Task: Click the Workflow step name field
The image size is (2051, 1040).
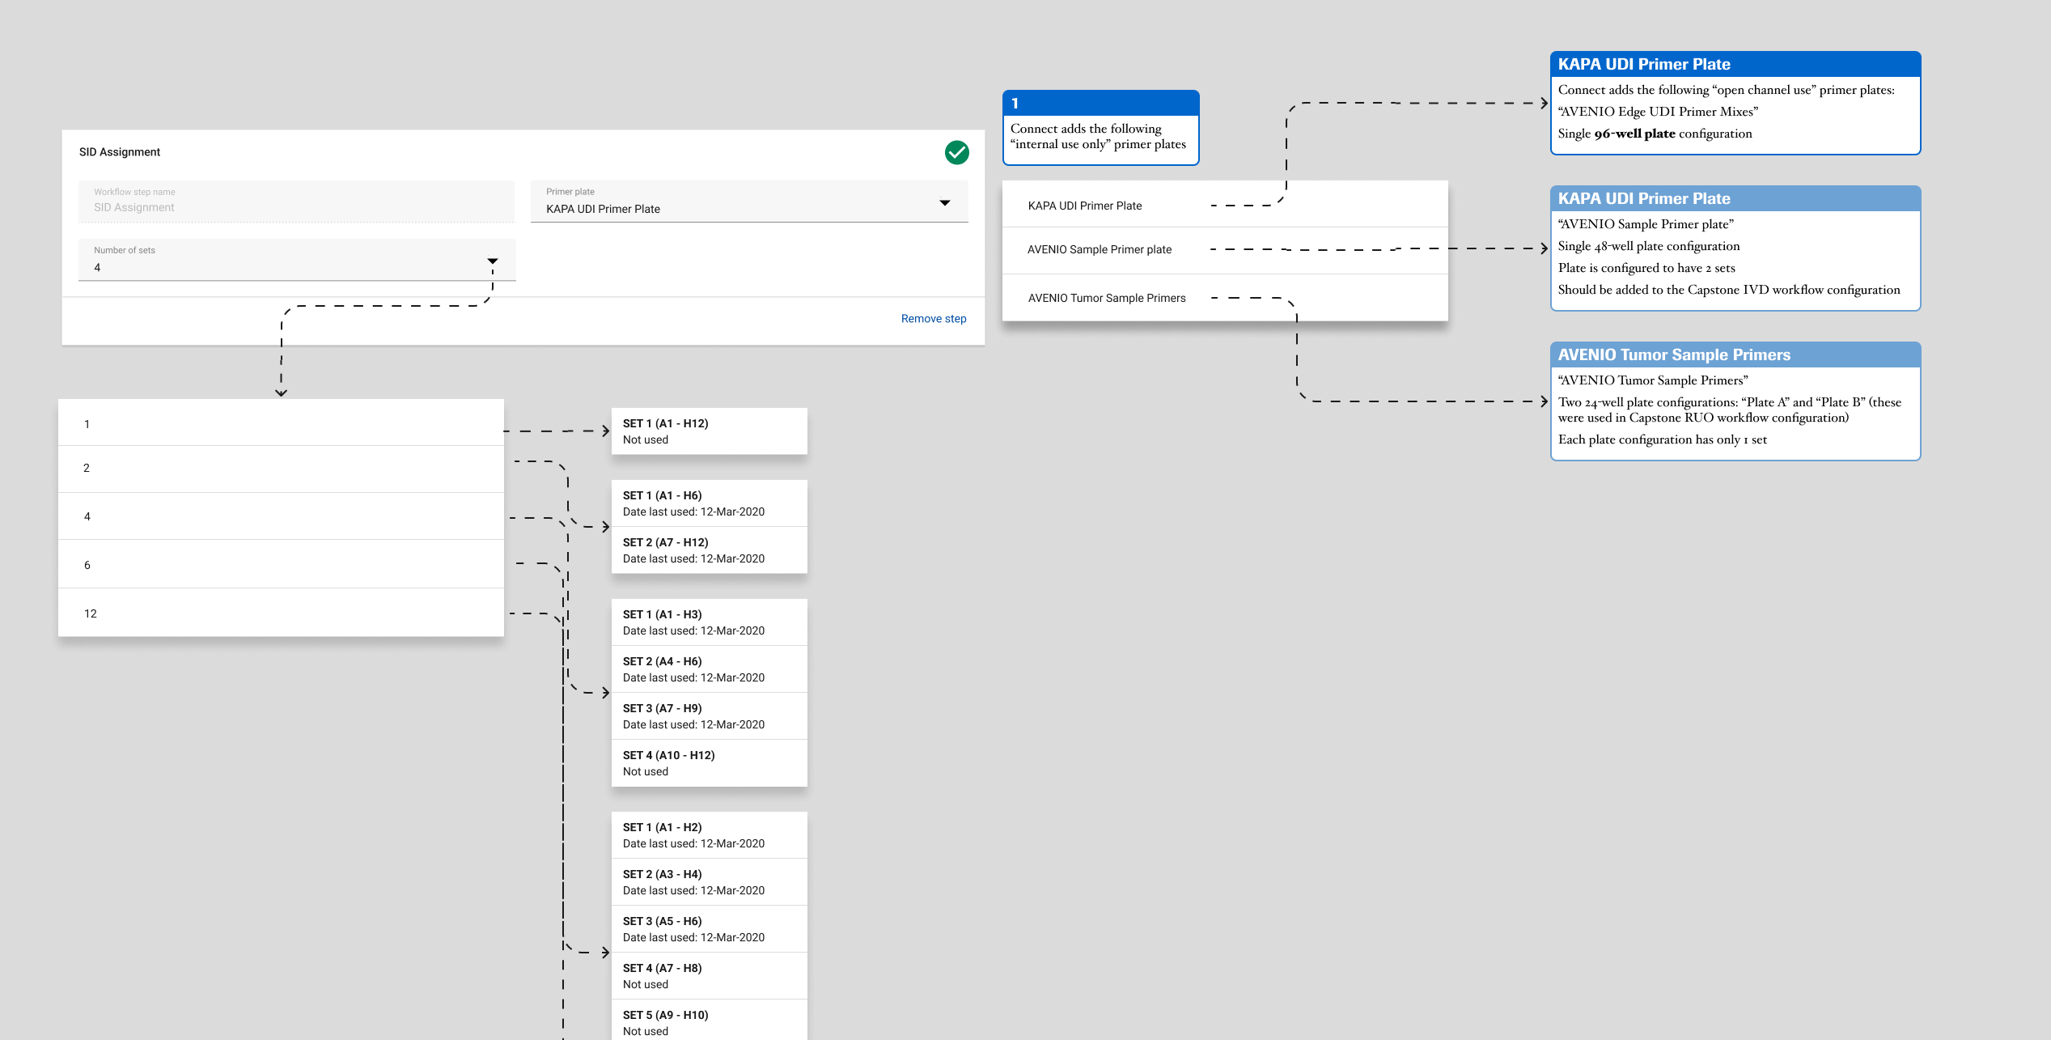Action: coord(296,202)
